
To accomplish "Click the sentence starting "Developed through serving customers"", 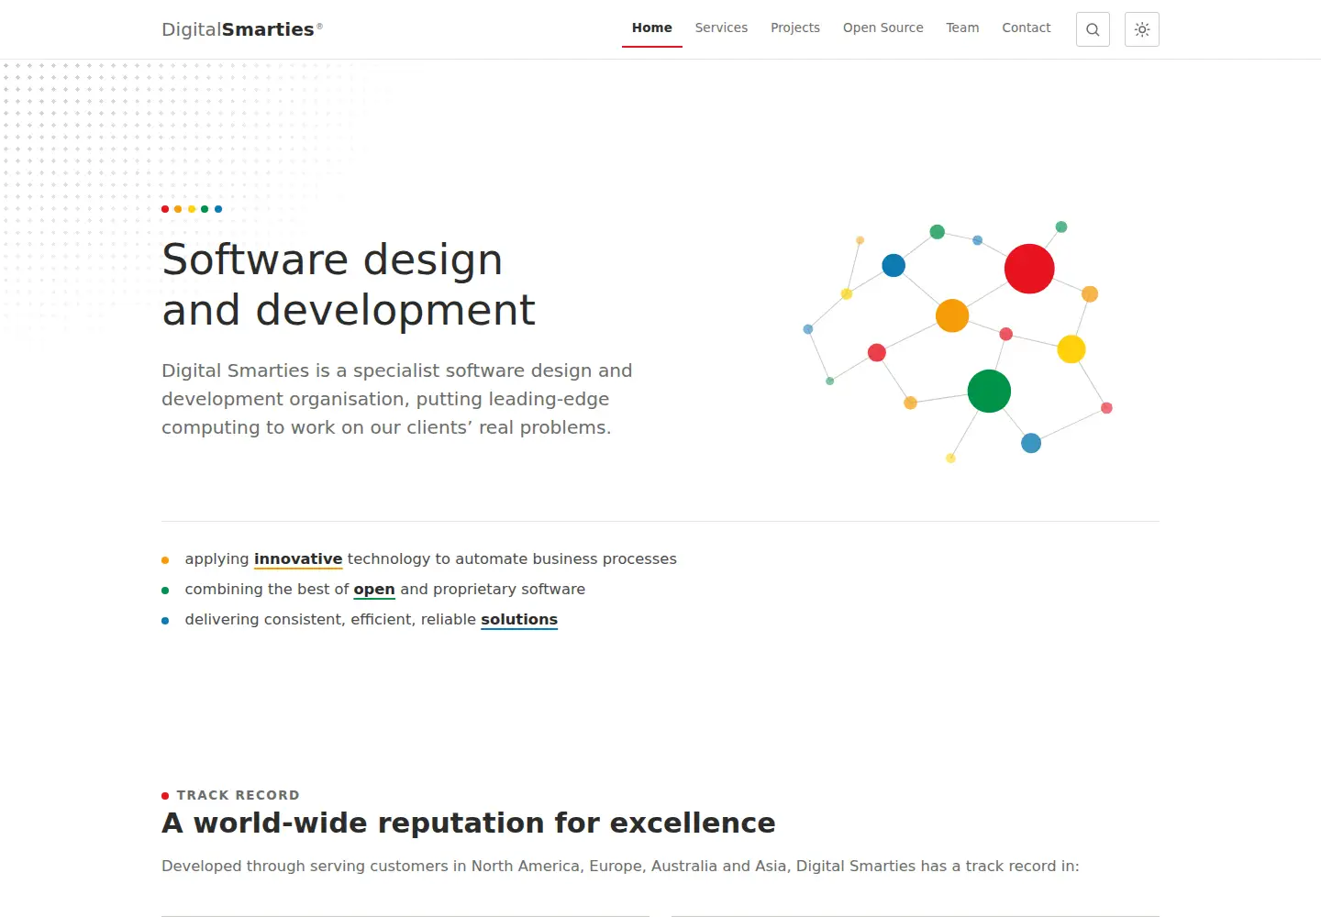I will click(x=620, y=866).
